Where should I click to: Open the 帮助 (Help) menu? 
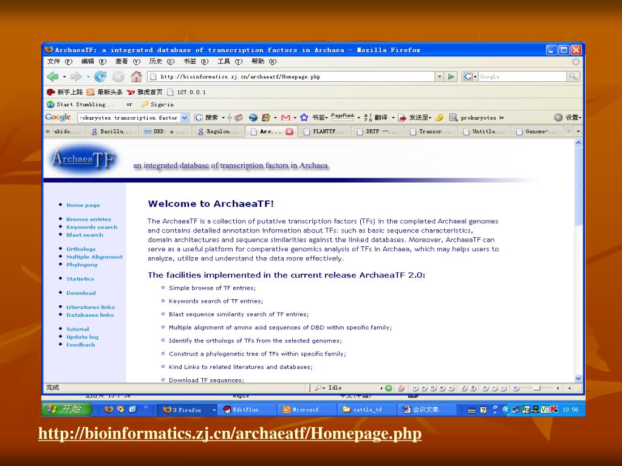click(x=264, y=61)
